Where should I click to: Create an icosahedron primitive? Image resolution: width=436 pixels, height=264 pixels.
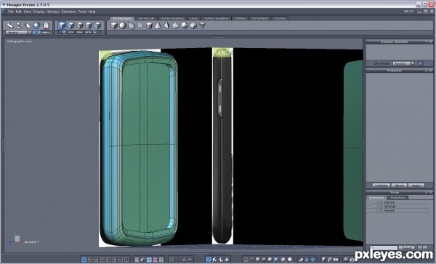193,25
